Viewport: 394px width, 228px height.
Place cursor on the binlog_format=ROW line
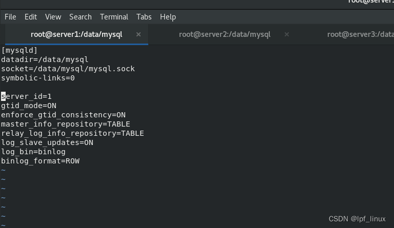40,161
